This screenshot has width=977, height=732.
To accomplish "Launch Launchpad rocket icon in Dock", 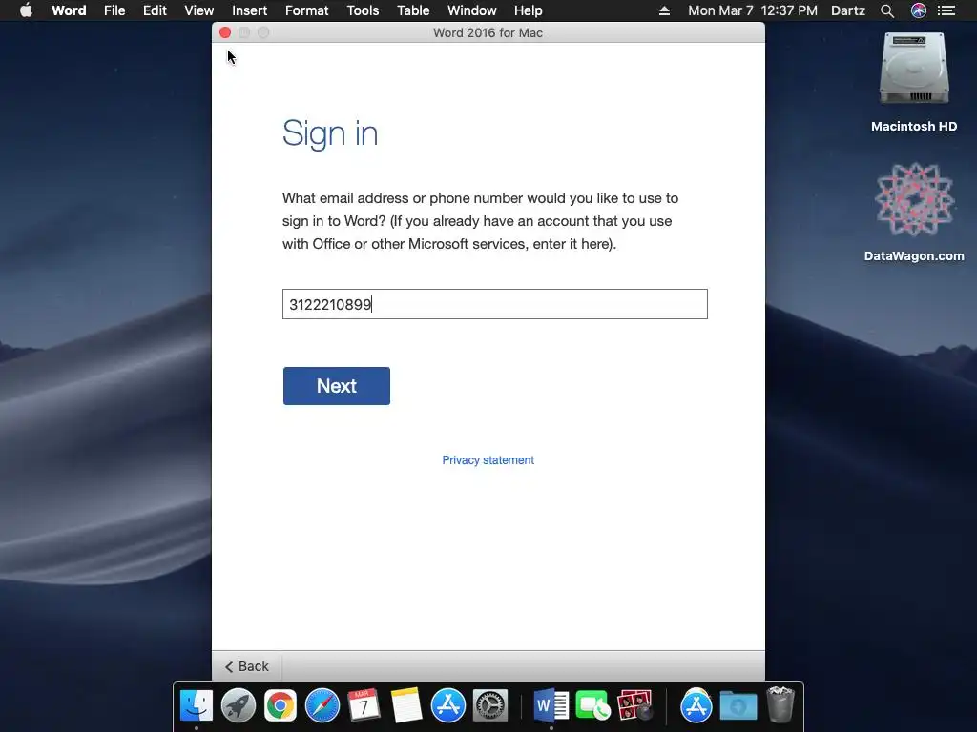I will click(238, 706).
